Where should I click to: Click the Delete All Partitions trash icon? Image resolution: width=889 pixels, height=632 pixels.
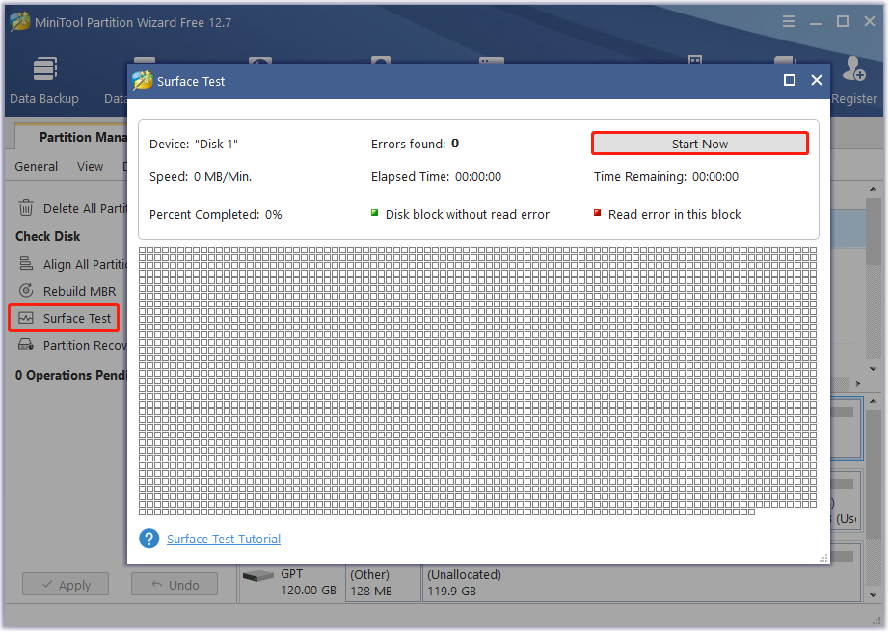pyautogui.click(x=26, y=208)
